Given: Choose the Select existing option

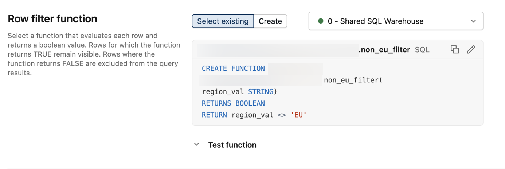Looking at the screenshot, I should click(223, 21).
